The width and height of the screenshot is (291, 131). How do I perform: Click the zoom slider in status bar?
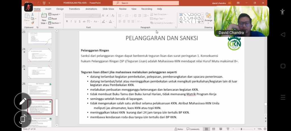click(x=242, y=129)
